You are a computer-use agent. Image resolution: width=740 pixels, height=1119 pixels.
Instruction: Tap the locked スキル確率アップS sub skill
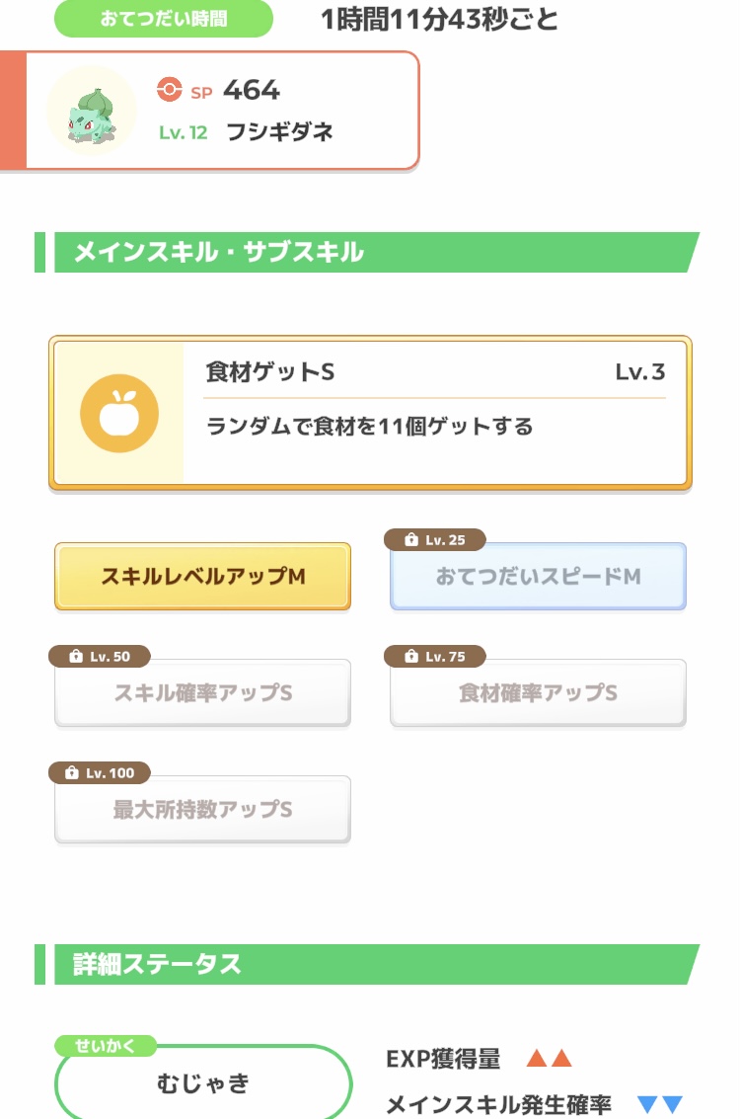click(x=202, y=693)
